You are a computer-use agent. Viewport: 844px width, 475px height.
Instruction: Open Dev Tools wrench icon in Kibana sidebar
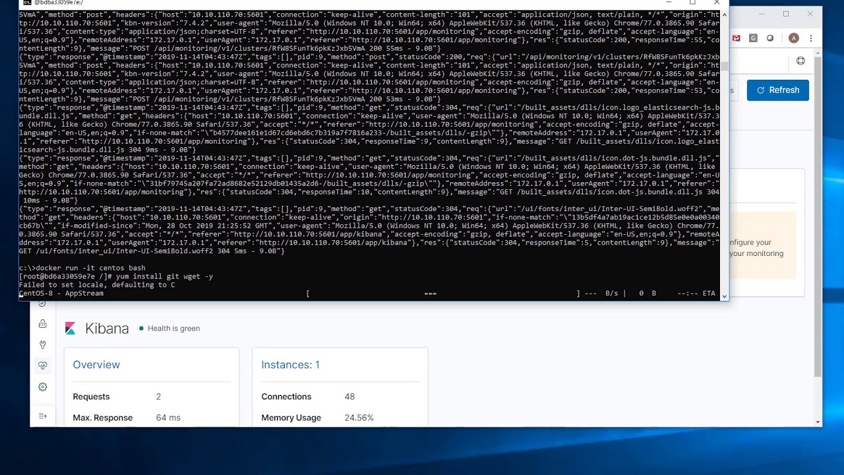[43, 344]
